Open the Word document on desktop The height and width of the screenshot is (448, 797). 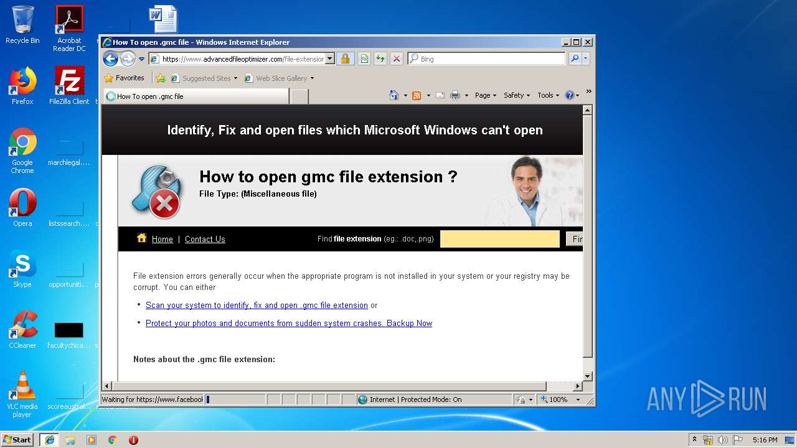163,19
